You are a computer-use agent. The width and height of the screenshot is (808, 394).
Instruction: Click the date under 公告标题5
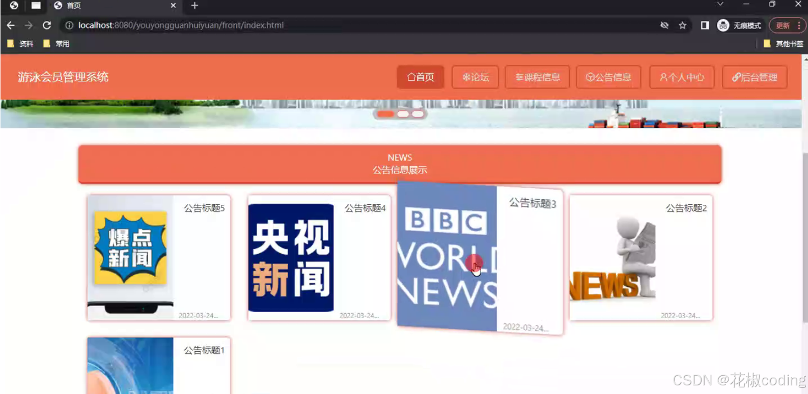pos(198,316)
